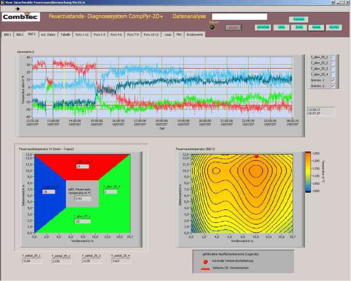Open the Ersatzwerte tab
The height and width of the screenshot is (281, 351).
(x=194, y=35)
